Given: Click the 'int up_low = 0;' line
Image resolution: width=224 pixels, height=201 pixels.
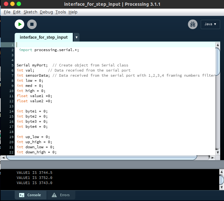Looking at the screenshot, I should [33, 137].
